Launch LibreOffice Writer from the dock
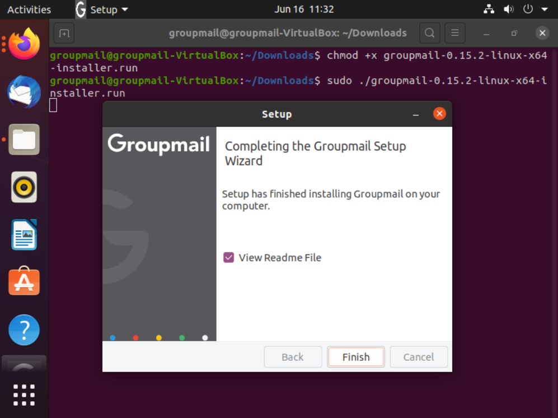The height and width of the screenshot is (418, 558). 24,235
